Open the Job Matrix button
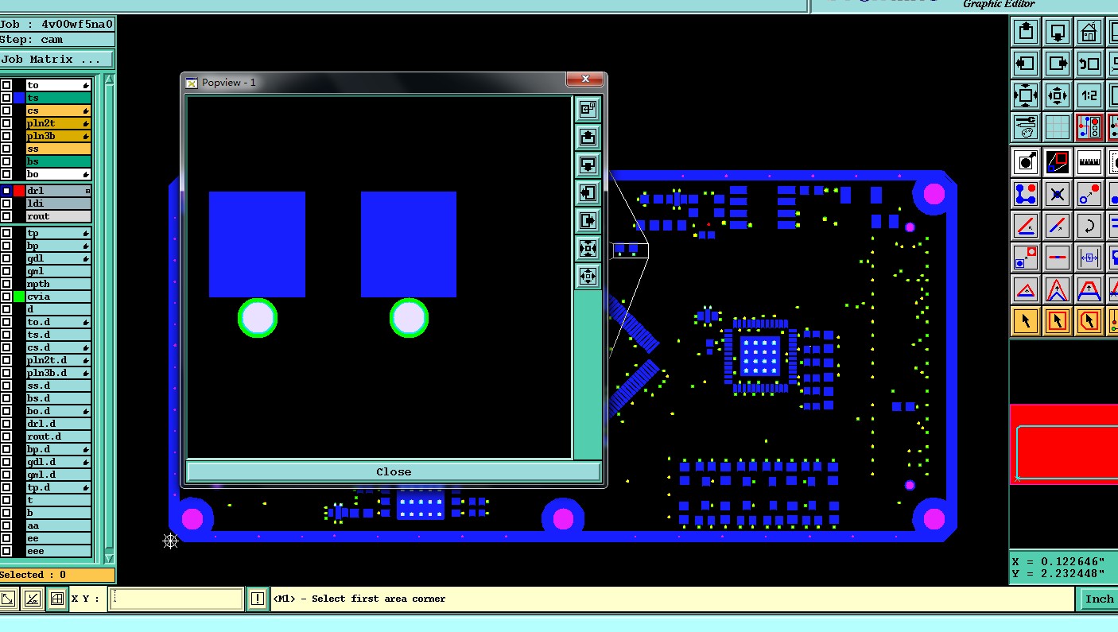The width and height of the screenshot is (1118, 632). (56, 60)
